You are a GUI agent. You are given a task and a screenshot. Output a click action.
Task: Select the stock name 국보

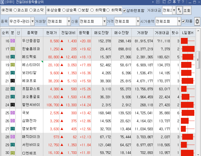26,113
